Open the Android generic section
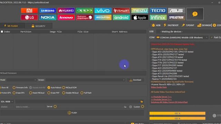Viewport: 221px width, 124px height. pyautogui.click(x=121, y=18)
